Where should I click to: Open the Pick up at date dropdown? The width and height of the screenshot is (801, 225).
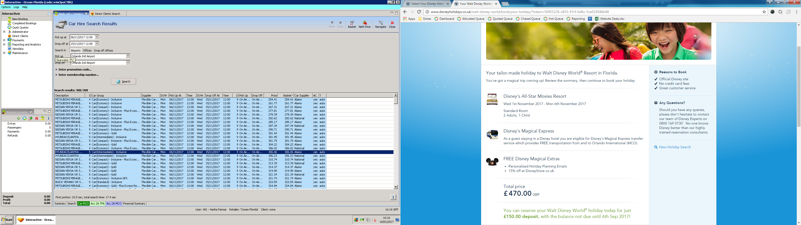click(x=97, y=37)
